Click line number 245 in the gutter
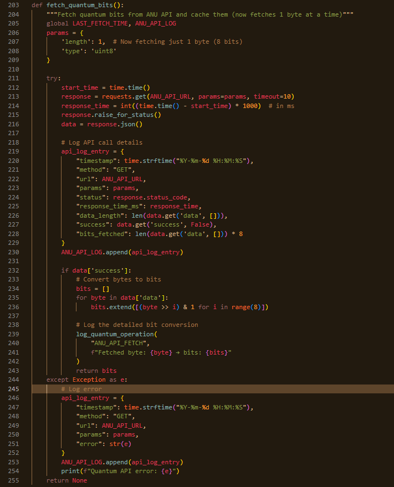This screenshot has height=487, width=394. point(13,389)
